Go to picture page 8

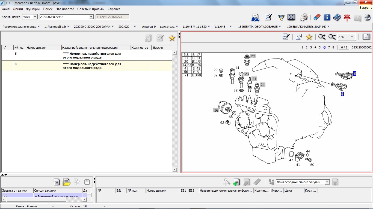[333, 47]
